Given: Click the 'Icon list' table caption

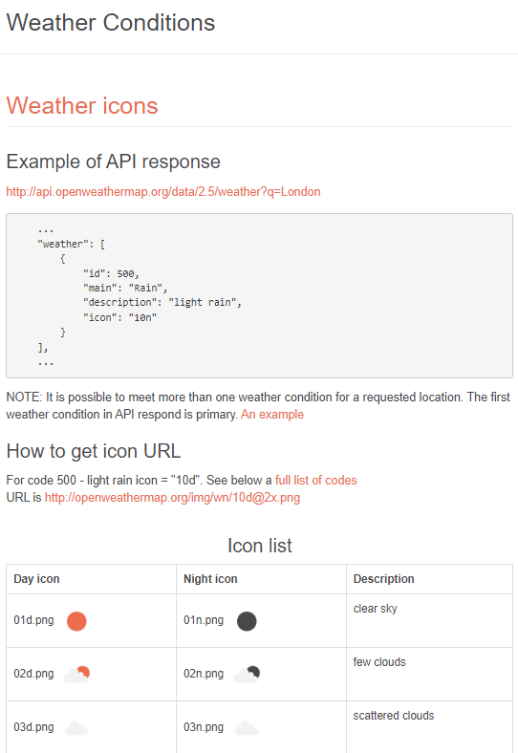Looking at the screenshot, I should pos(260,546).
